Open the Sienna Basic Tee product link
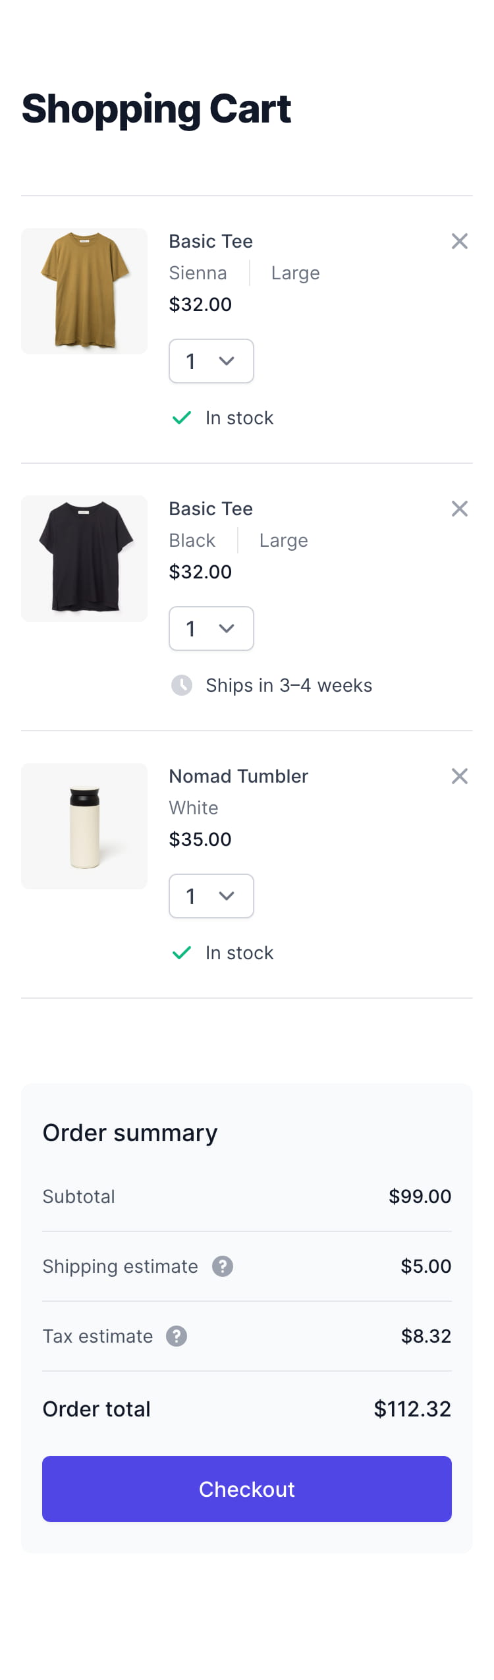 click(x=211, y=241)
